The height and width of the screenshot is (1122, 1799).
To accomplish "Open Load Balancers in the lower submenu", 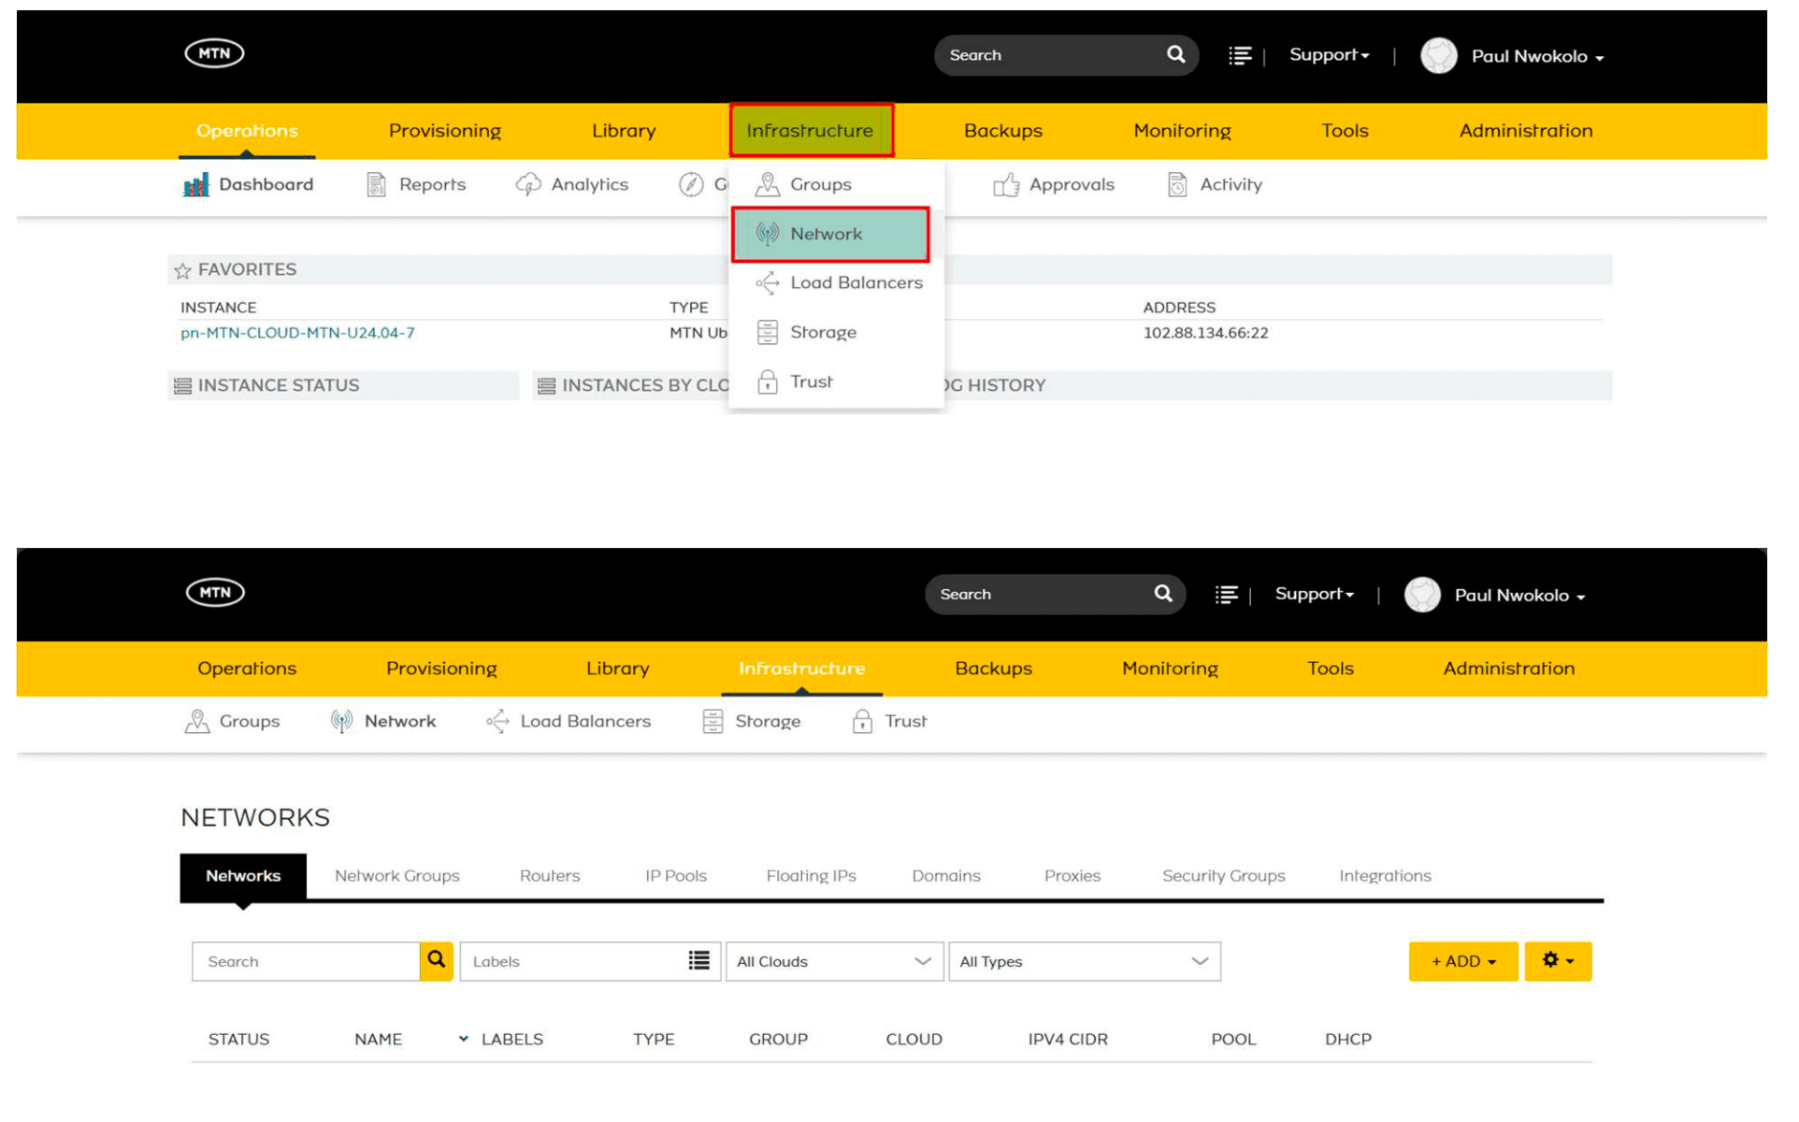I will click(x=568, y=721).
